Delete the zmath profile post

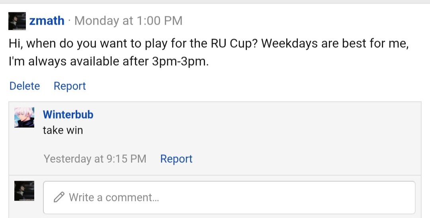coord(25,86)
